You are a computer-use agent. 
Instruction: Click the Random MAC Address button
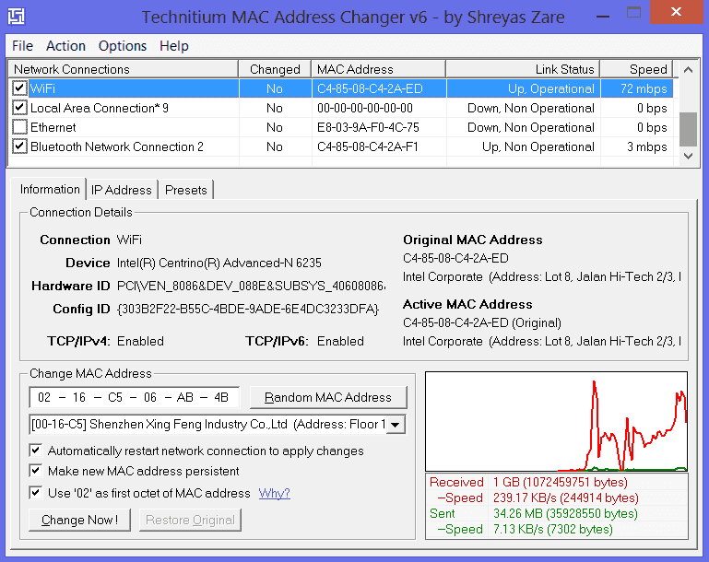pos(328,397)
